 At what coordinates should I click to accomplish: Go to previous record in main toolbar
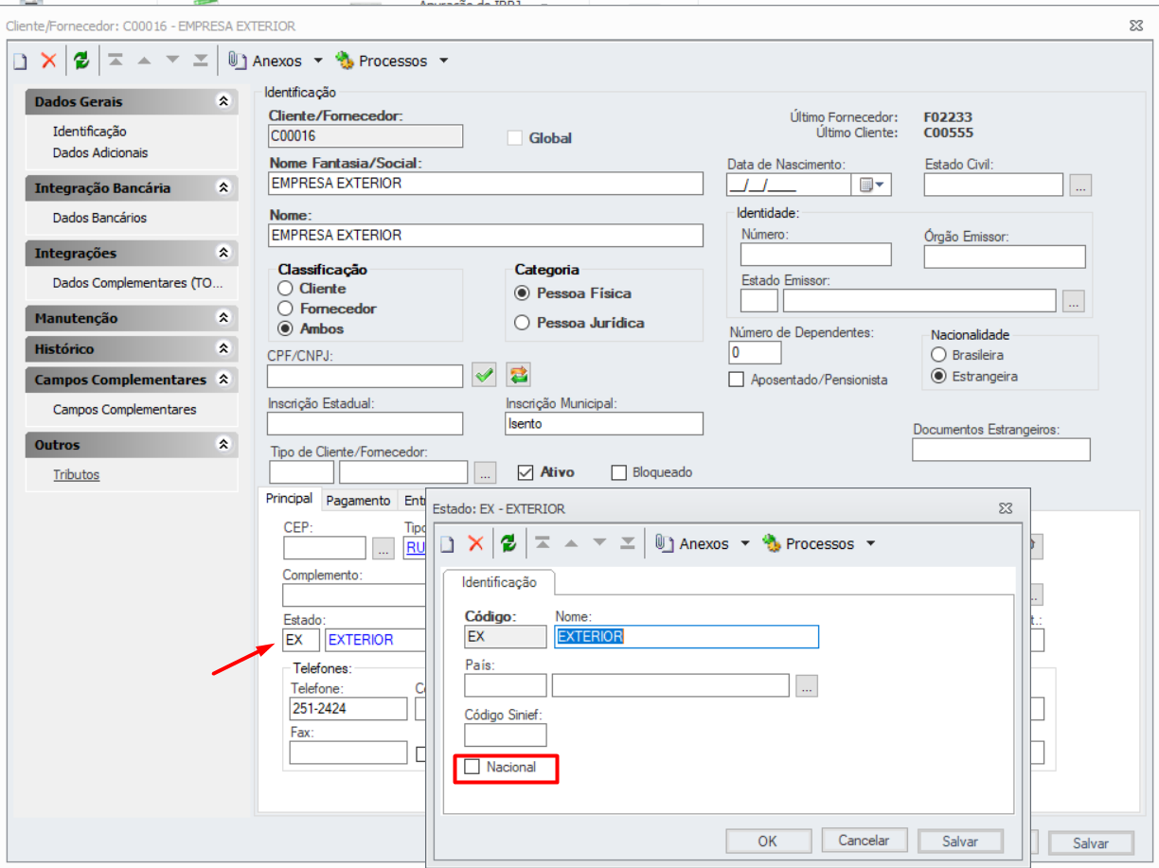click(x=144, y=61)
